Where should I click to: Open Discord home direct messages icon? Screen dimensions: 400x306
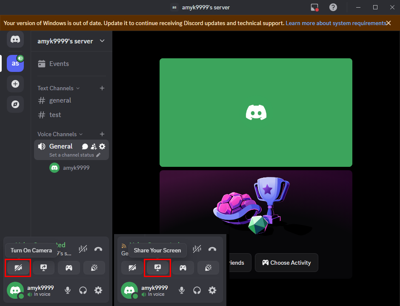pos(15,39)
